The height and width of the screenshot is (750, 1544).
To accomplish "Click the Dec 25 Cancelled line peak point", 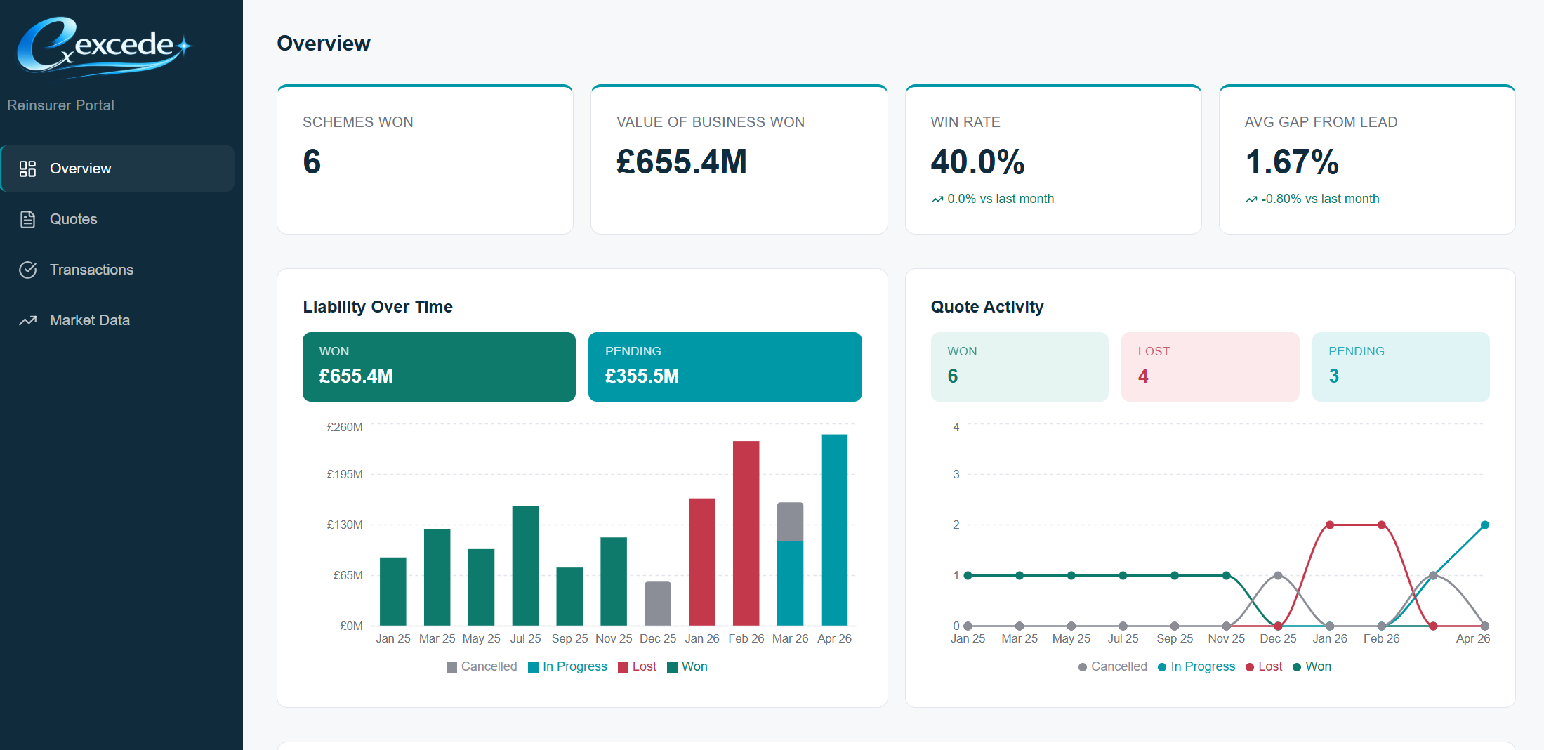I will point(1278,575).
